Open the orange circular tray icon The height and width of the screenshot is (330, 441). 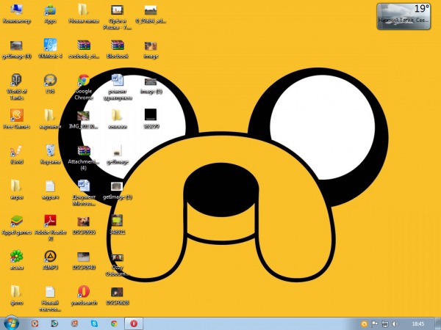364,324
